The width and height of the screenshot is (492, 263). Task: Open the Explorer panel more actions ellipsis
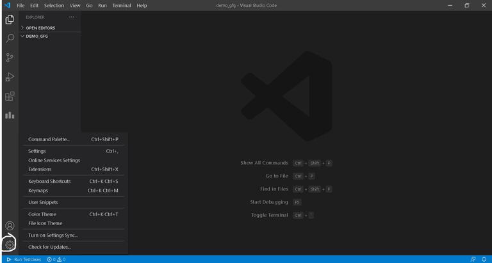point(72,17)
